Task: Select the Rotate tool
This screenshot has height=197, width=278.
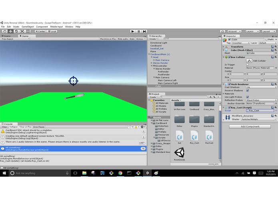Action: coord(16,31)
